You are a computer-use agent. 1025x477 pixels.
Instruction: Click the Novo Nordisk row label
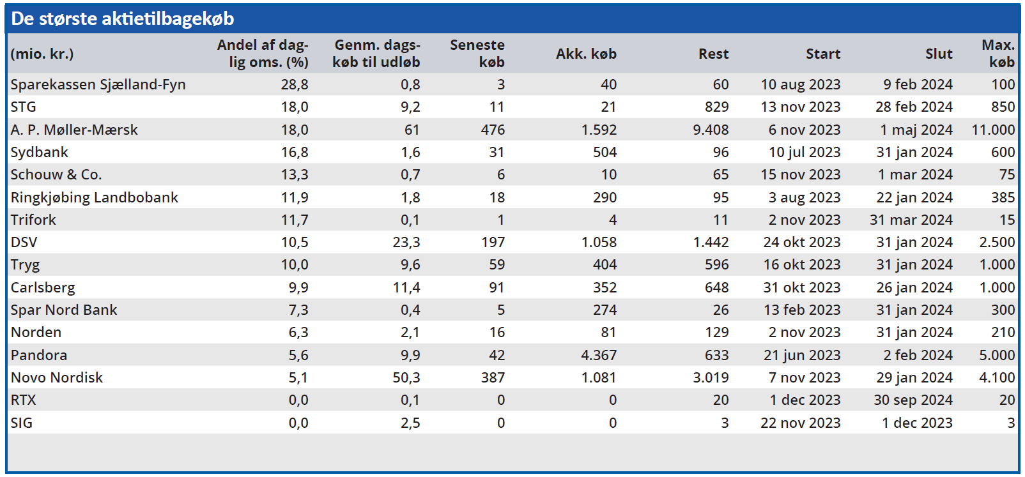pyautogui.click(x=57, y=377)
